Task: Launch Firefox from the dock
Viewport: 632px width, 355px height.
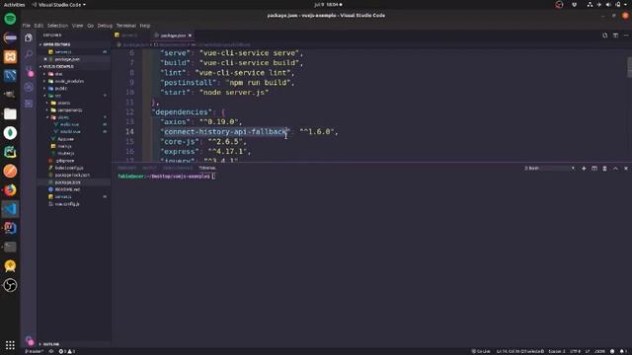Action: pos(10,190)
